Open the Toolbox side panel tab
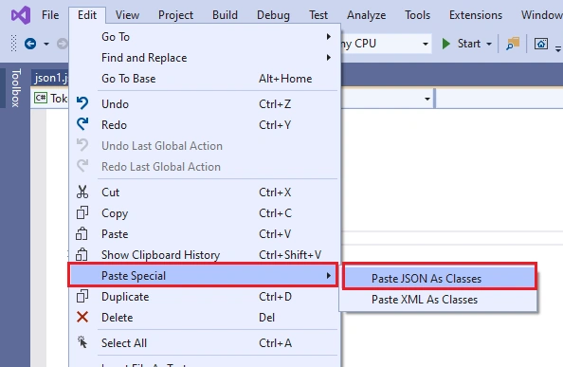This screenshot has height=367, width=563. [15, 87]
